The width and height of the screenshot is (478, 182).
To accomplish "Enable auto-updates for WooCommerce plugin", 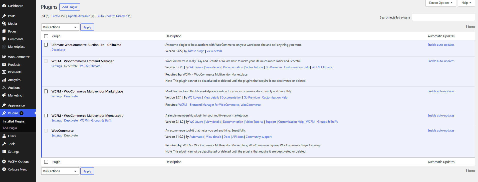I will pos(441,130).
